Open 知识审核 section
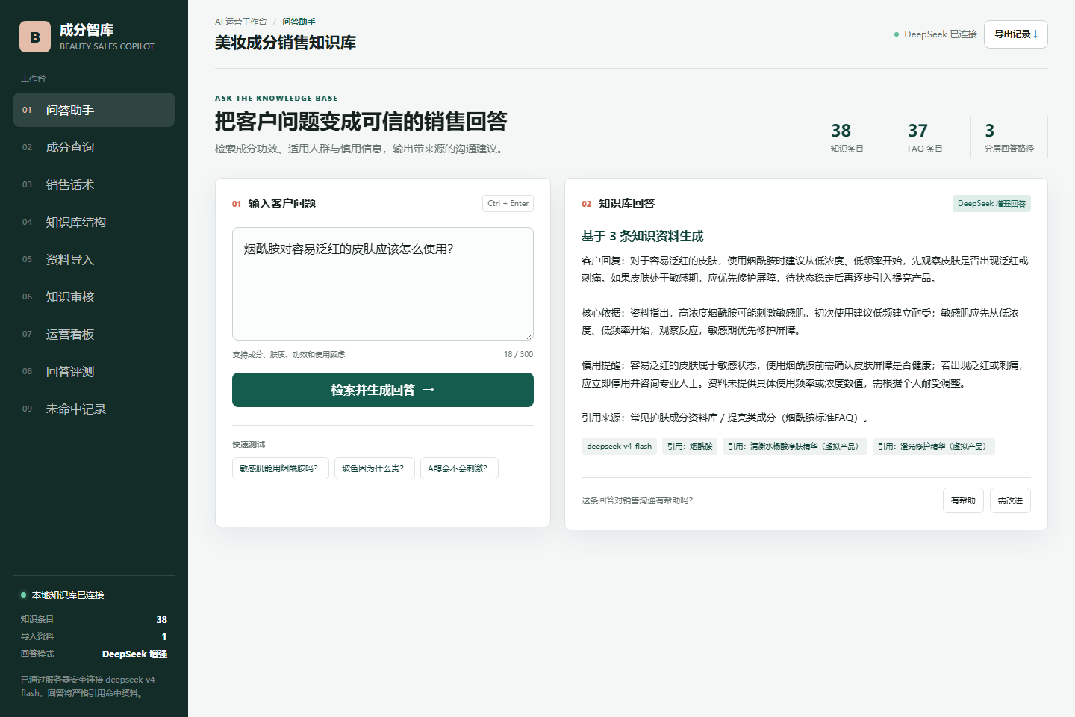Viewport: 1075px width, 717px height. [94, 297]
